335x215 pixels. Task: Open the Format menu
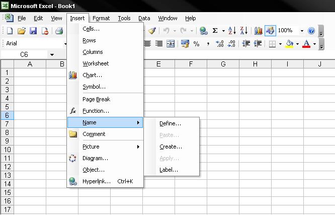coord(101,19)
